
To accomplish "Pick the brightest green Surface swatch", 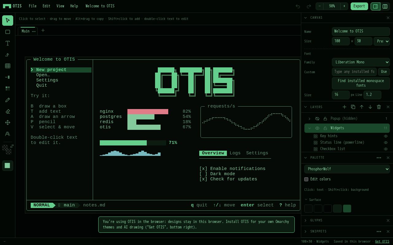I will (347, 209).
